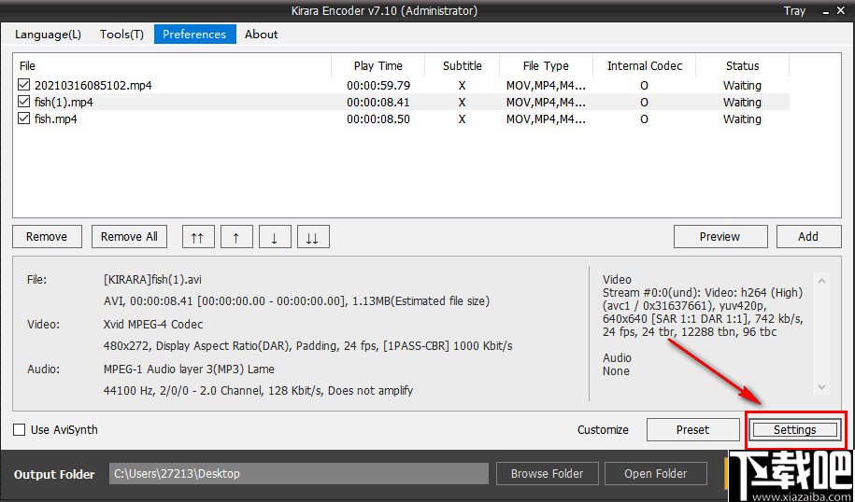This screenshot has width=855, height=502.
Task: Click the Add button
Action: coord(808,237)
